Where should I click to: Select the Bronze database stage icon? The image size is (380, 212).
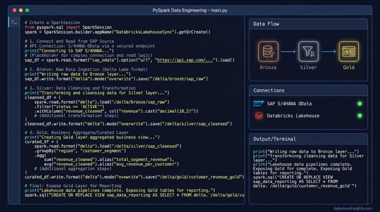268,51
